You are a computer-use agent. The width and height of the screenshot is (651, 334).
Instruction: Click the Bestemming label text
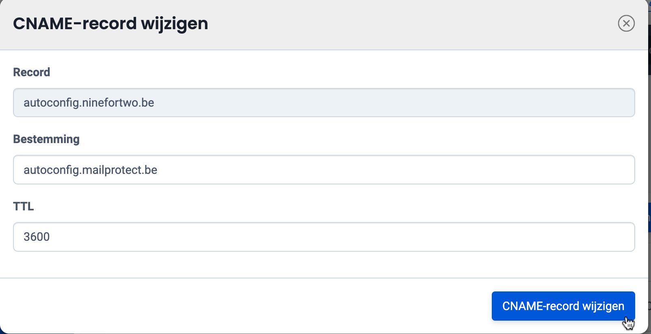coord(46,139)
